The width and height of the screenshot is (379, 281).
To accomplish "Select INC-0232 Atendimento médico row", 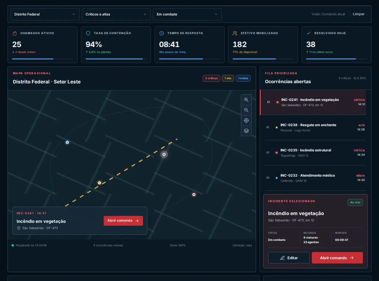I will pyautogui.click(x=315, y=178).
